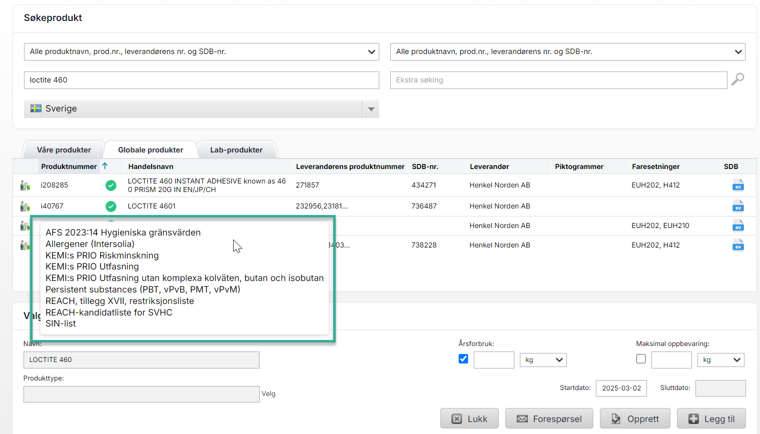760x434 pixels.
Task: Click the Velg link for Produkttype
Action: (x=269, y=394)
